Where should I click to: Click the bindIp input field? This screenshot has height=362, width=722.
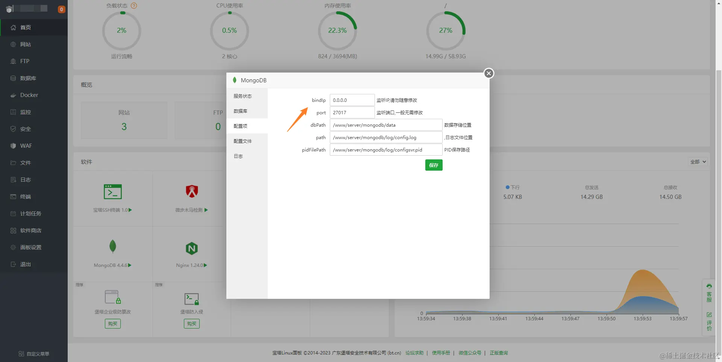(352, 100)
